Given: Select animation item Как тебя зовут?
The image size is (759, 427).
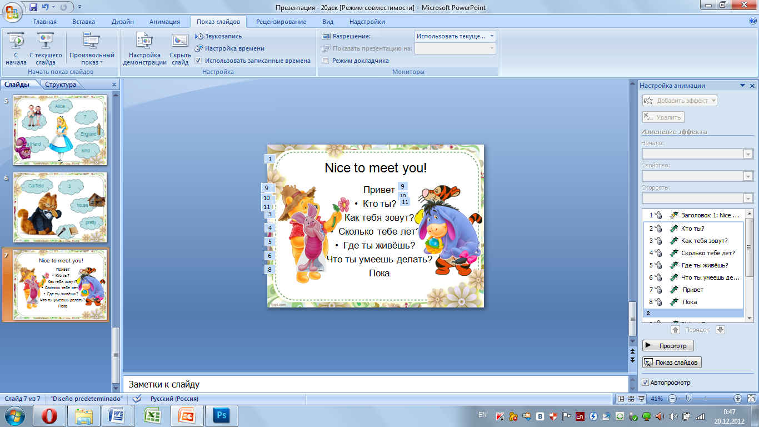Looking at the screenshot, I should 693,241.
